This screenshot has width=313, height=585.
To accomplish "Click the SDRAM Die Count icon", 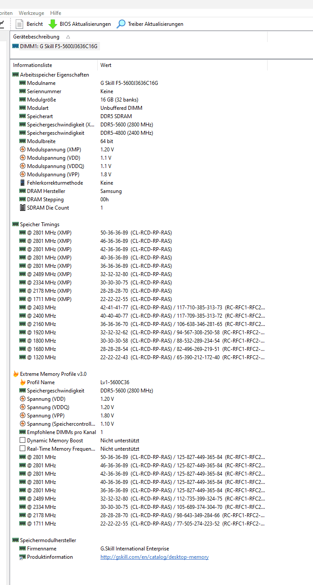I will click(23, 208).
